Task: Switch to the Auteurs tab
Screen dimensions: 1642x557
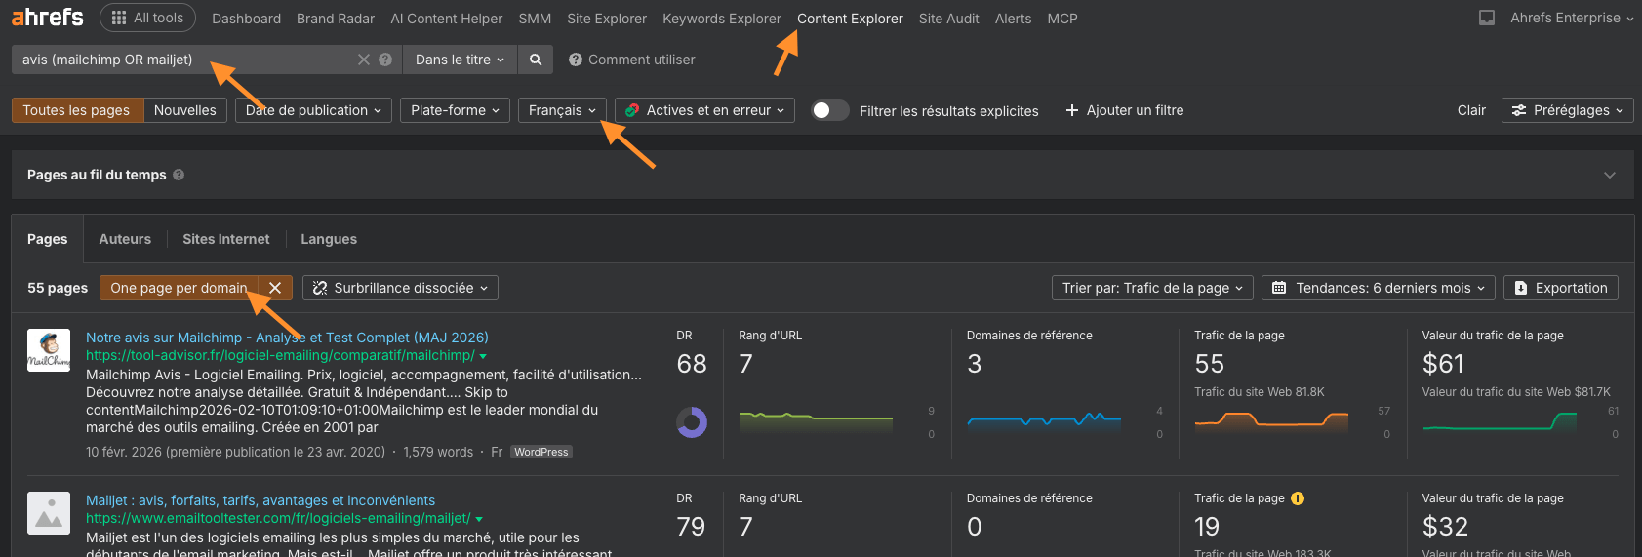Action: (125, 239)
